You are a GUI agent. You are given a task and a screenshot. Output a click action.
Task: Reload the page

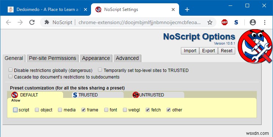(32, 22)
